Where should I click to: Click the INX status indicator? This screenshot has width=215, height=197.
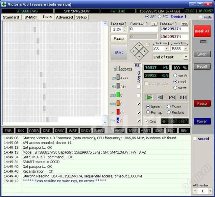(21, 131)
